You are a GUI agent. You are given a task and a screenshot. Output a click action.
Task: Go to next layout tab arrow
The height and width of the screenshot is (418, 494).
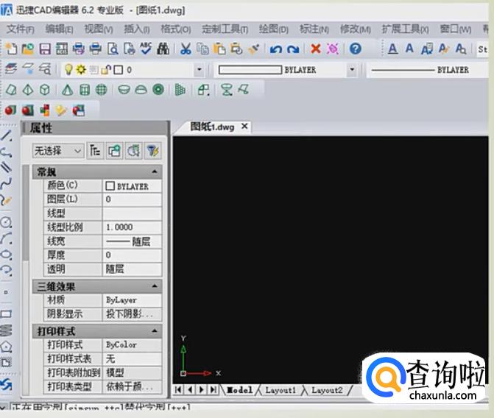[202, 389]
